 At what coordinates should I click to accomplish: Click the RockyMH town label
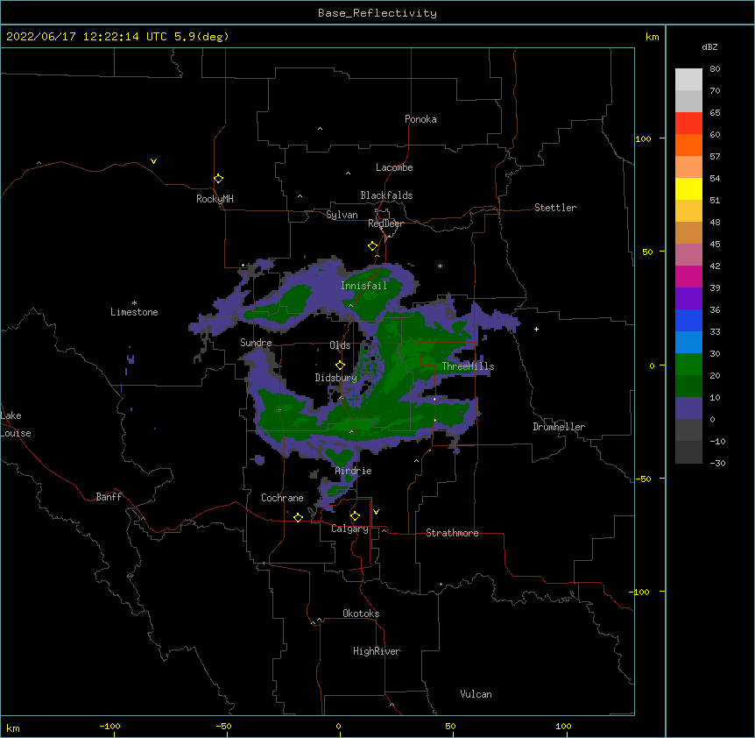pos(215,199)
